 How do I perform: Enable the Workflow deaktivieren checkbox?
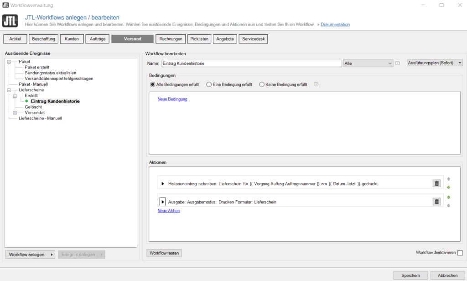click(460, 253)
